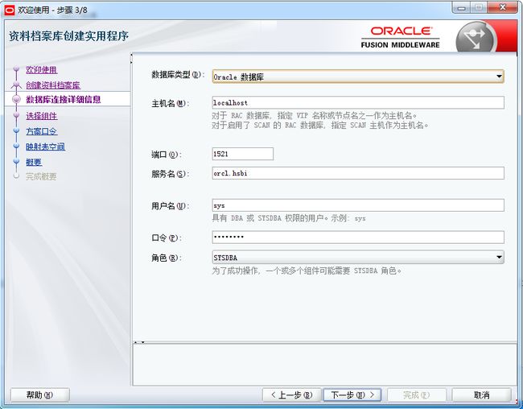Click the Oracle Fusion Middleware logo
This screenshot has width=523, height=409.
400,37
